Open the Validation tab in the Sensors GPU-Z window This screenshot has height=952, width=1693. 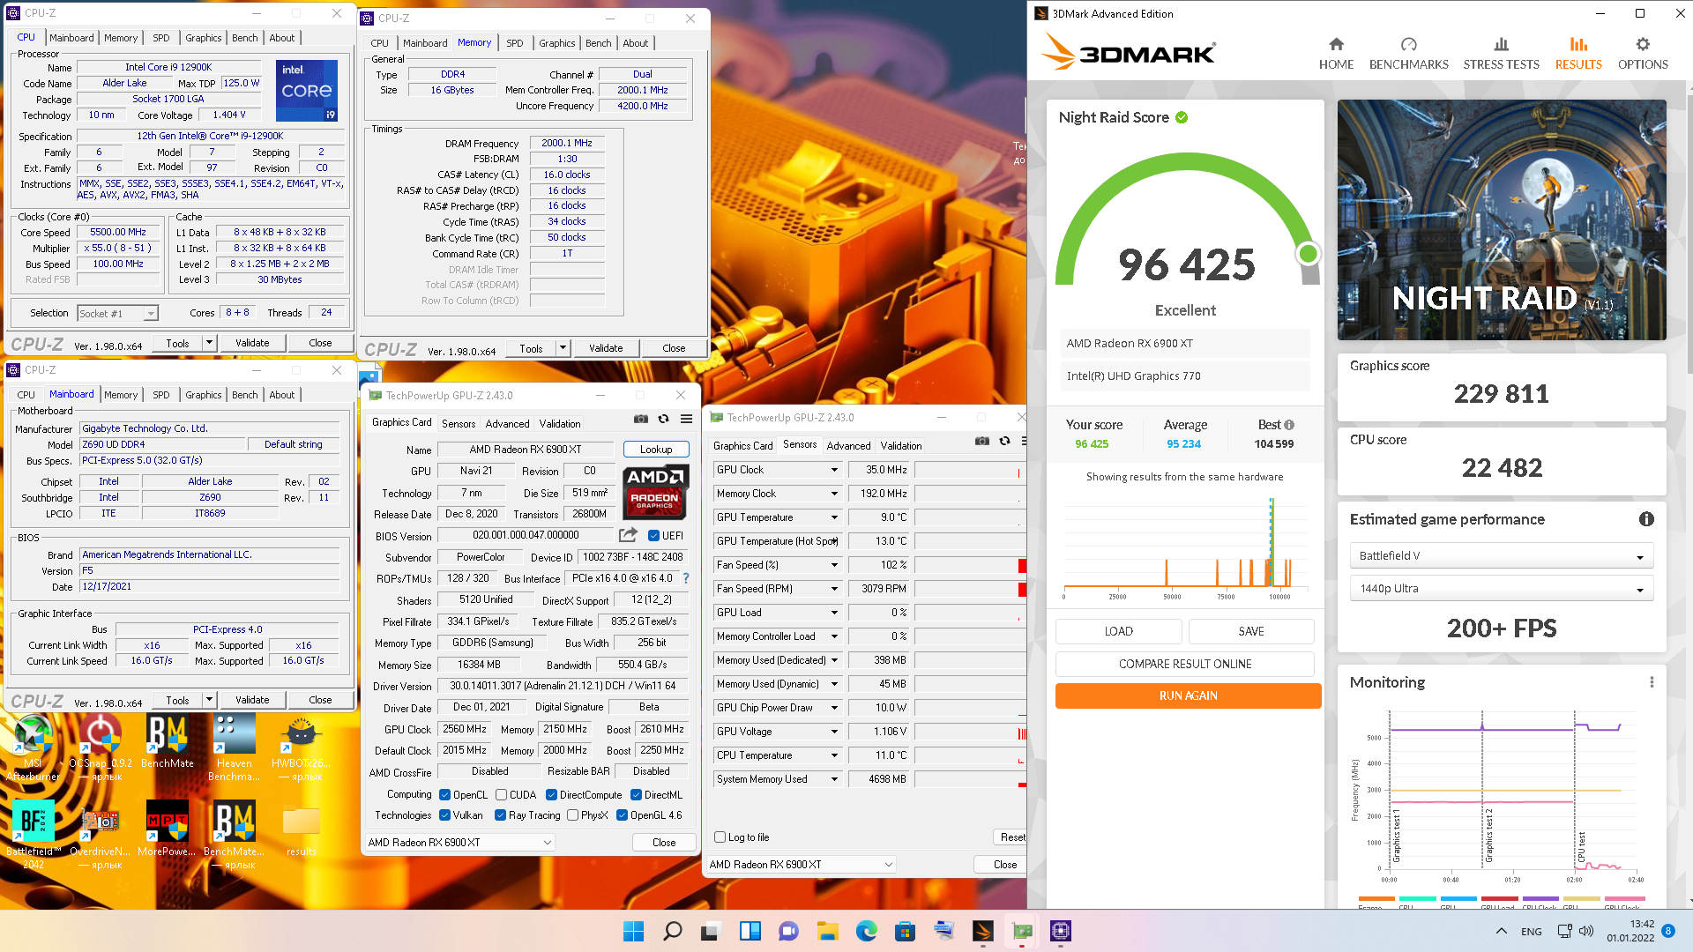click(901, 446)
